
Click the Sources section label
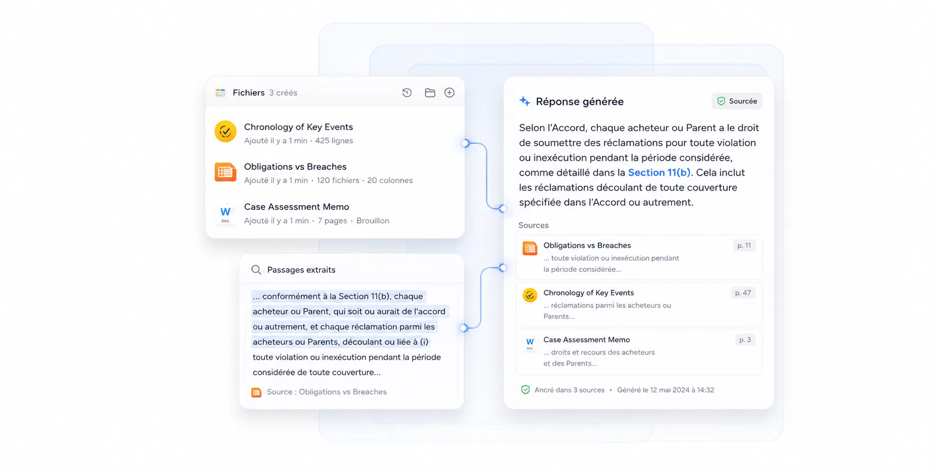click(533, 225)
